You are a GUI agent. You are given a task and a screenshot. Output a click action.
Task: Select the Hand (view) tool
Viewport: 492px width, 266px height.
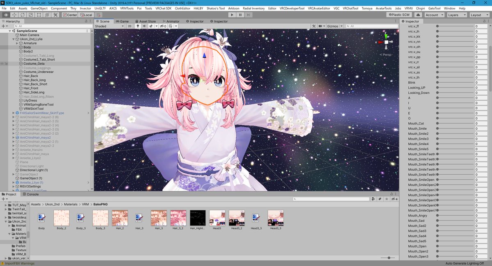[x=6, y=15]
